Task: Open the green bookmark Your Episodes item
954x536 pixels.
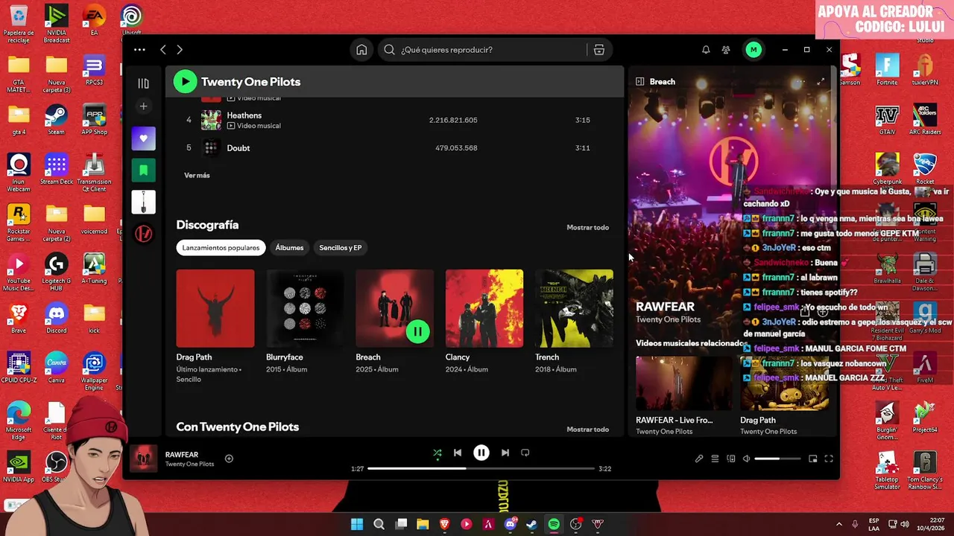Action: click(144, 170)
